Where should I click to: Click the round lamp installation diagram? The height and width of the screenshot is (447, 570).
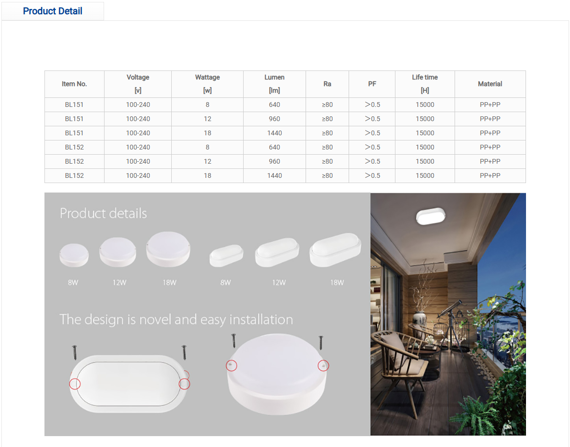tap(278, 374)
